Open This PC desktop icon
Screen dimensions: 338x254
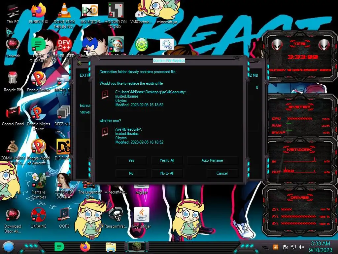(13, 13)
